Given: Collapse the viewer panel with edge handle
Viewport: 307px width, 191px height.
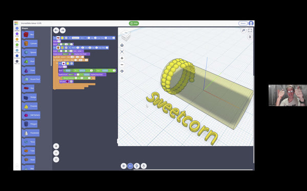Looking at the screenshot, I should tap(118, 141).
